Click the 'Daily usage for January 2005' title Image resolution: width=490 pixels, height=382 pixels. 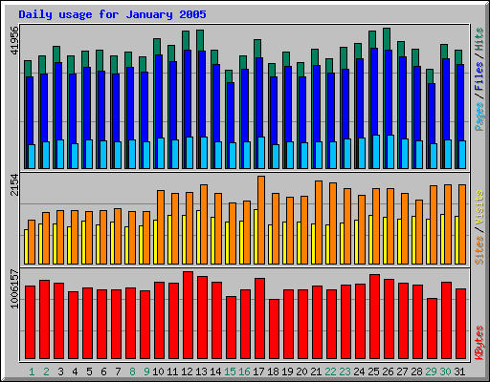click(112, 14)
